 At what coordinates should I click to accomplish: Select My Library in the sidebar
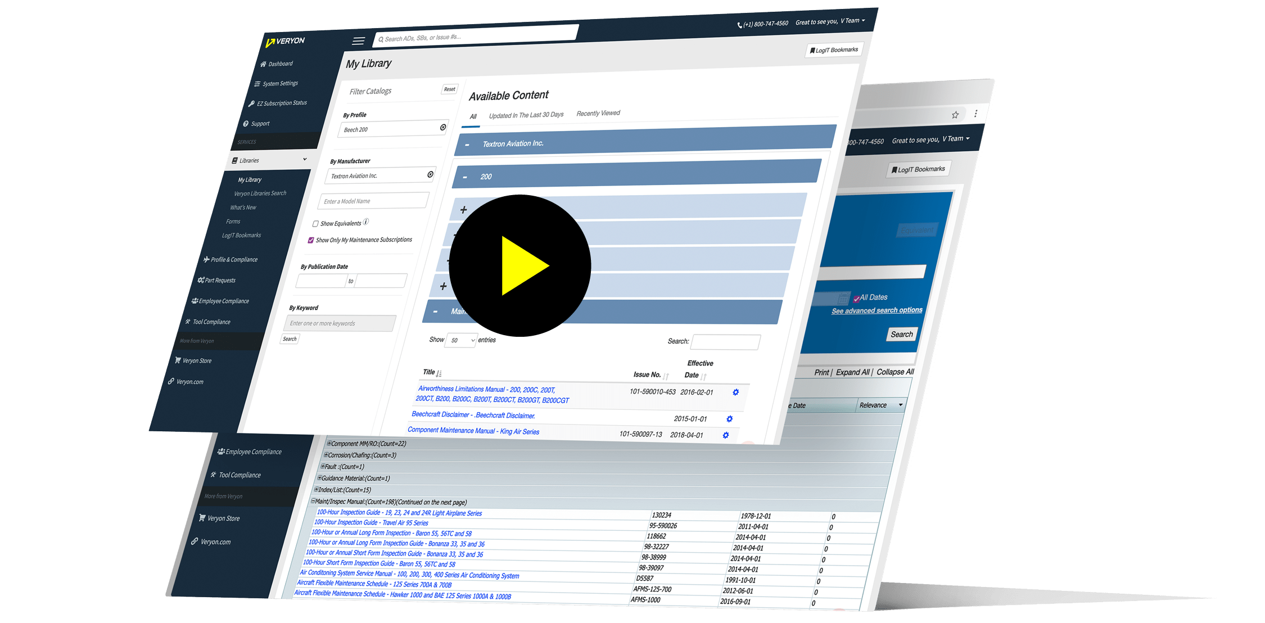tap(250, 180)
